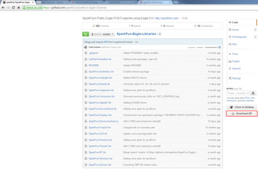Open the .gitignore file

pos(93,53)
